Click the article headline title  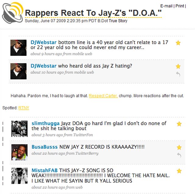tap(93, 13)
